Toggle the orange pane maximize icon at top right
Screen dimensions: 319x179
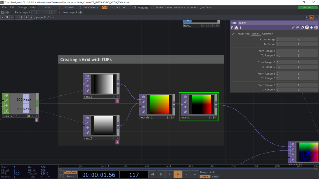point(312,17)
